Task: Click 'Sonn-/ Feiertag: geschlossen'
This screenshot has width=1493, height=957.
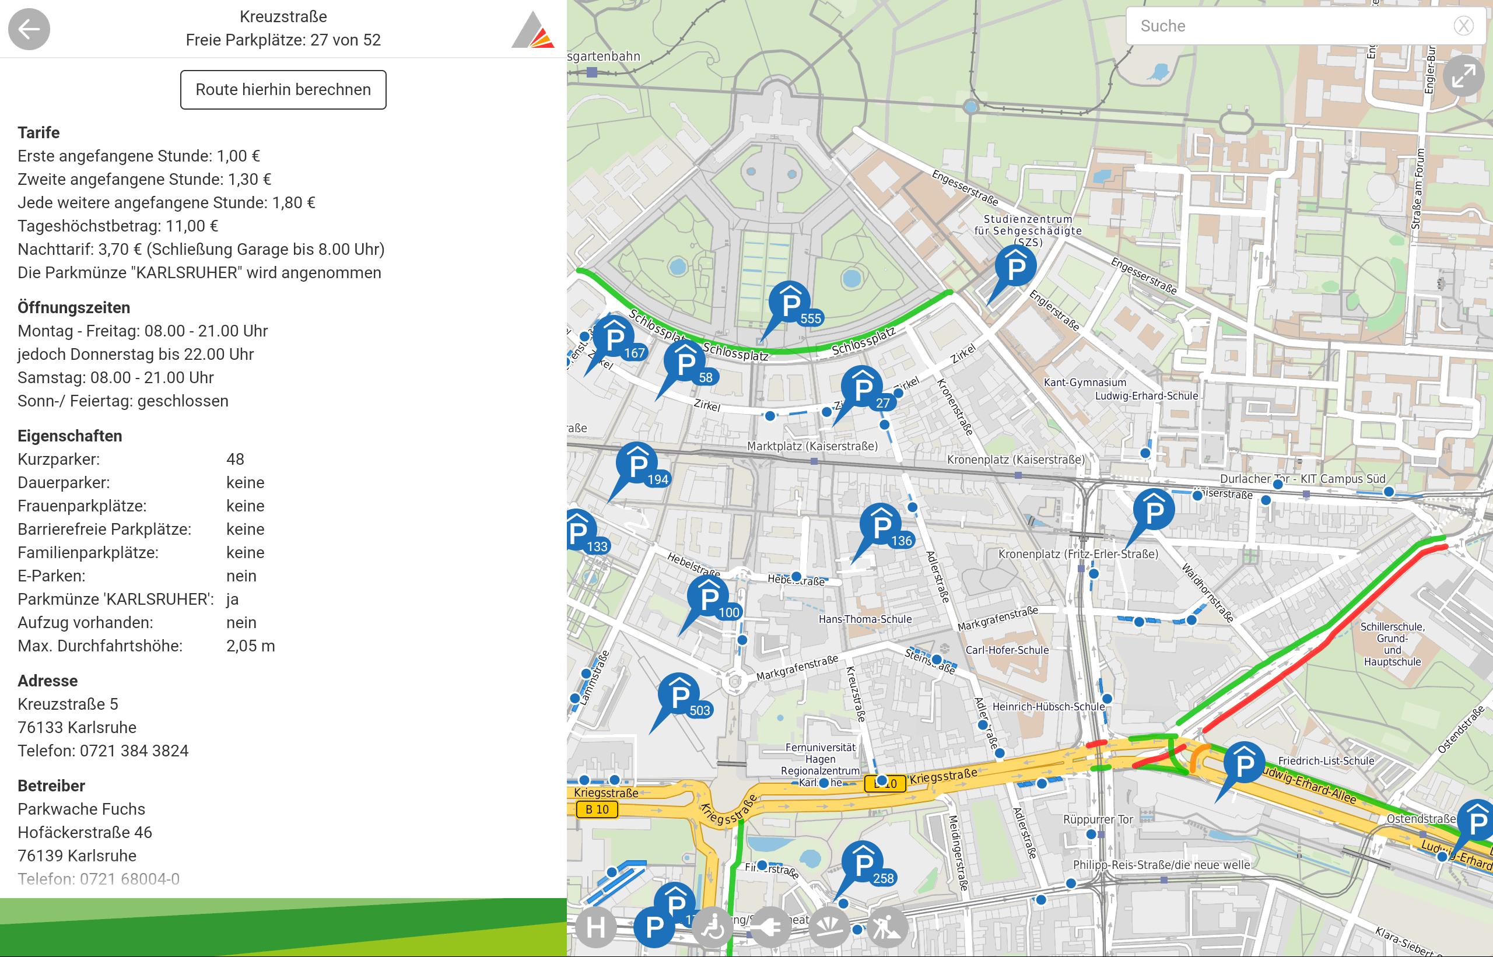Action: [x=123, y=401]
